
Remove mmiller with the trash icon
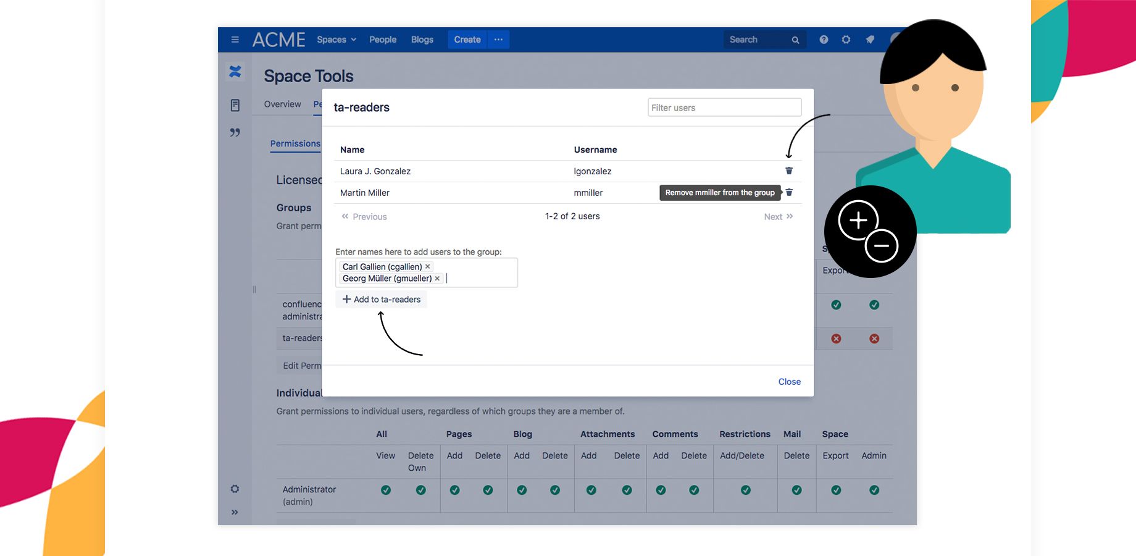tap(789, 192)
